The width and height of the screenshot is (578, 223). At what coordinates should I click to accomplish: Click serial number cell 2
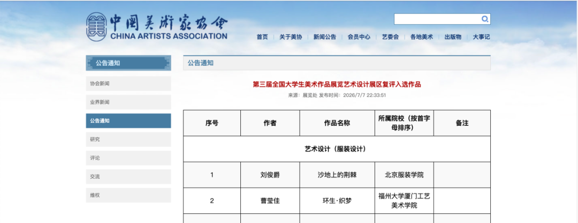212,201
